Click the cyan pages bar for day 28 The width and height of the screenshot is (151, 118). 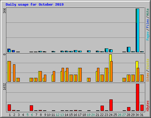tap(129, 50)
